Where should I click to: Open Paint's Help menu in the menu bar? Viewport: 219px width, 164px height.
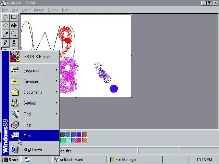[66, 10]
